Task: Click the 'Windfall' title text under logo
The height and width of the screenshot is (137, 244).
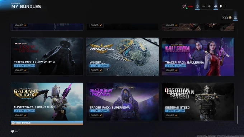Action: click(x=97, y=63)
